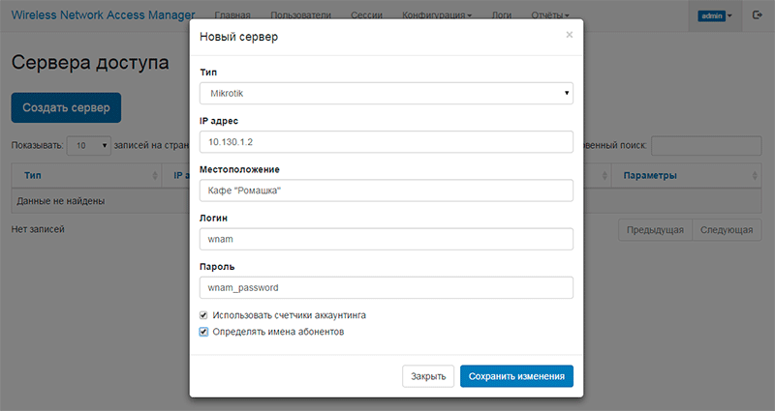Image resolution: width=775 pixels, height=411 pixels.
Task: Close the Новый сервер dialog with X
Action: point(570,35)
